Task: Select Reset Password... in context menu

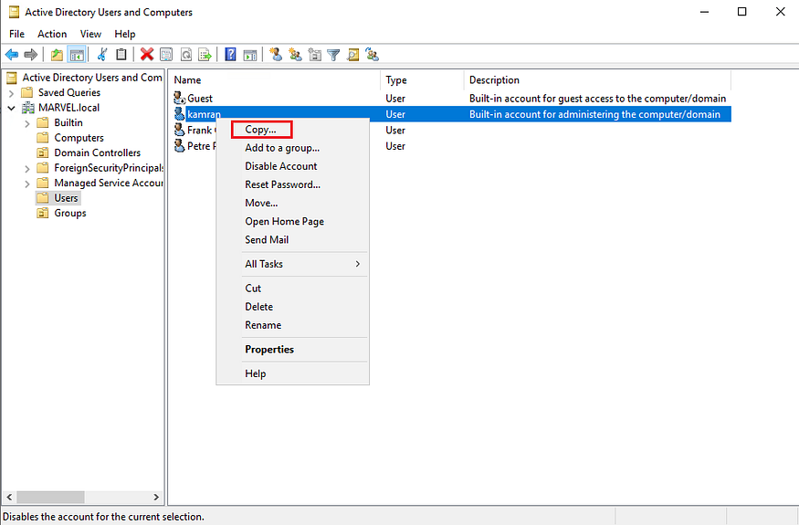Action: (x=282, y=184)
